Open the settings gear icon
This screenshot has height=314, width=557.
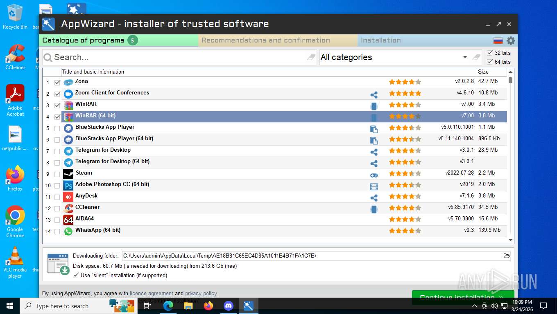click(x=510, y=40)
